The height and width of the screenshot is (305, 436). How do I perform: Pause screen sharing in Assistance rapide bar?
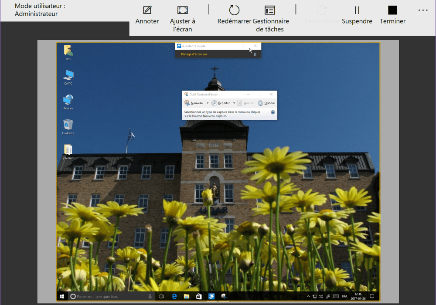click(255, 54)
